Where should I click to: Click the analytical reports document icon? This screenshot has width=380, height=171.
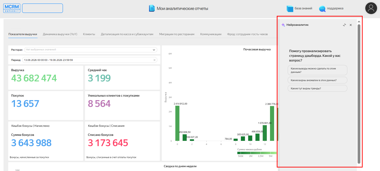(152, 8)
